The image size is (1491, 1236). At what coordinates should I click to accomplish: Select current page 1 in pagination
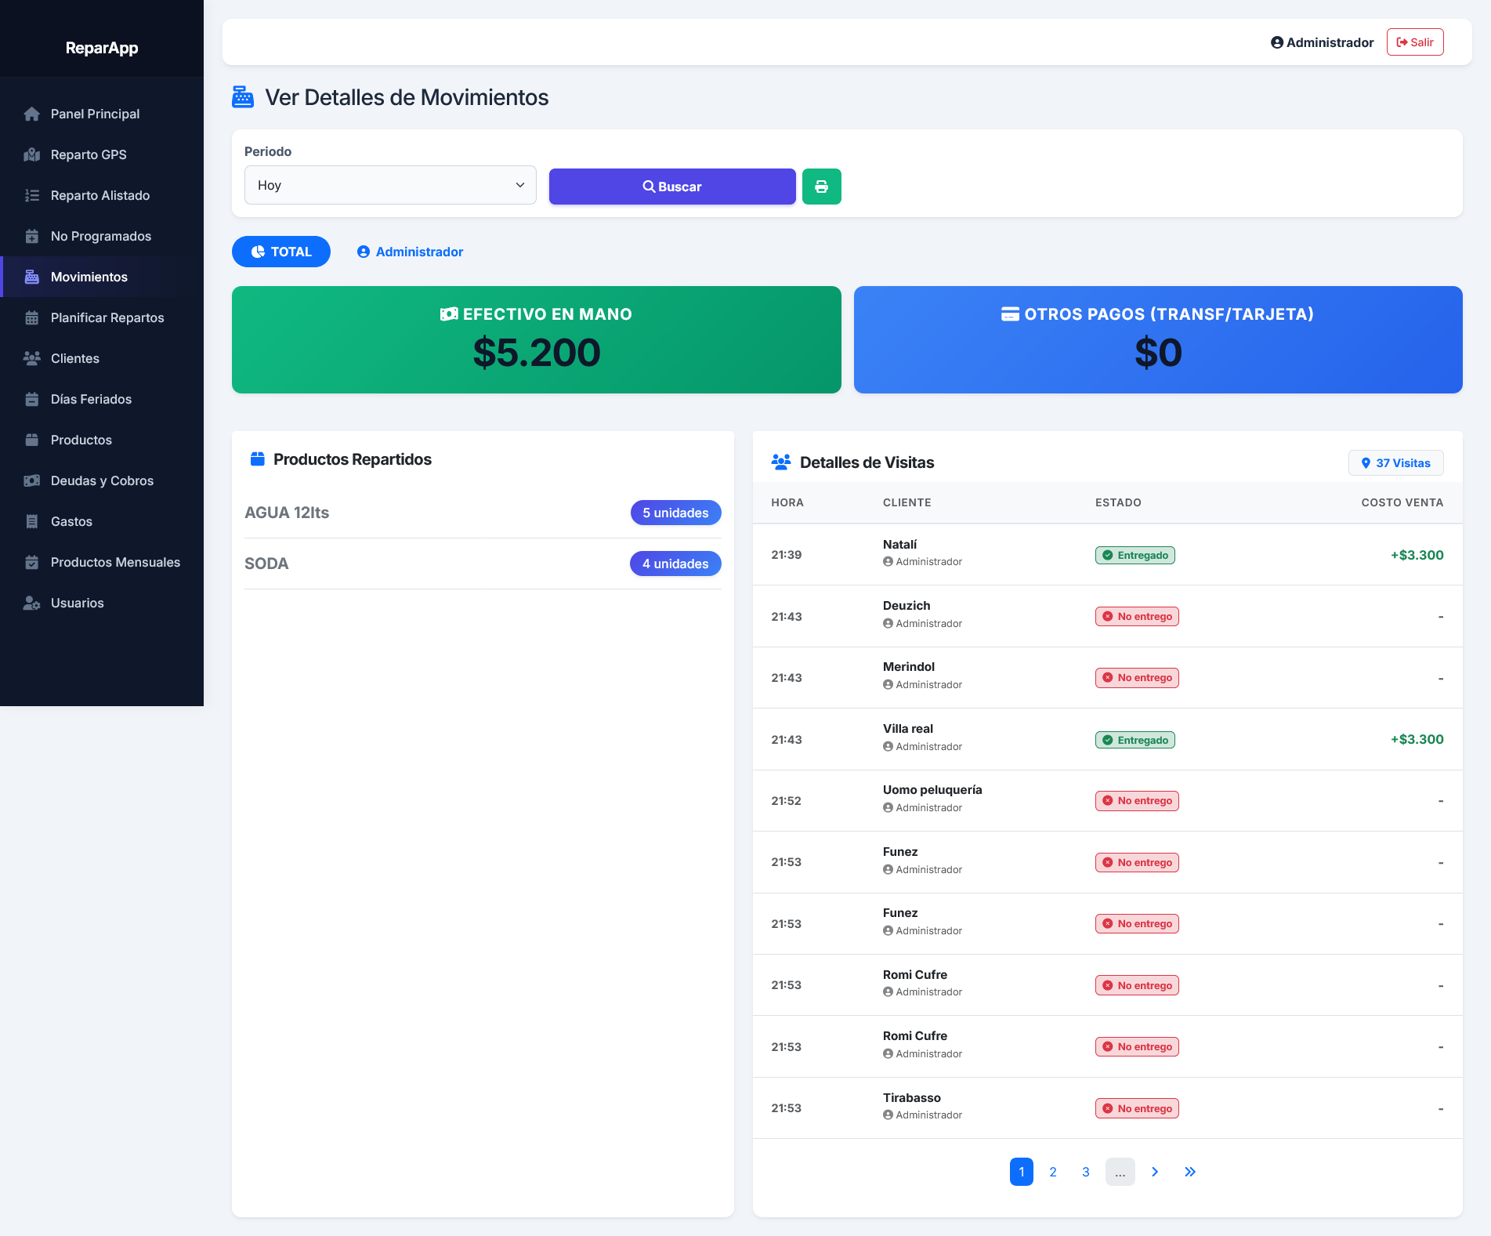pyautogui.click(x=1022, y=1172)
